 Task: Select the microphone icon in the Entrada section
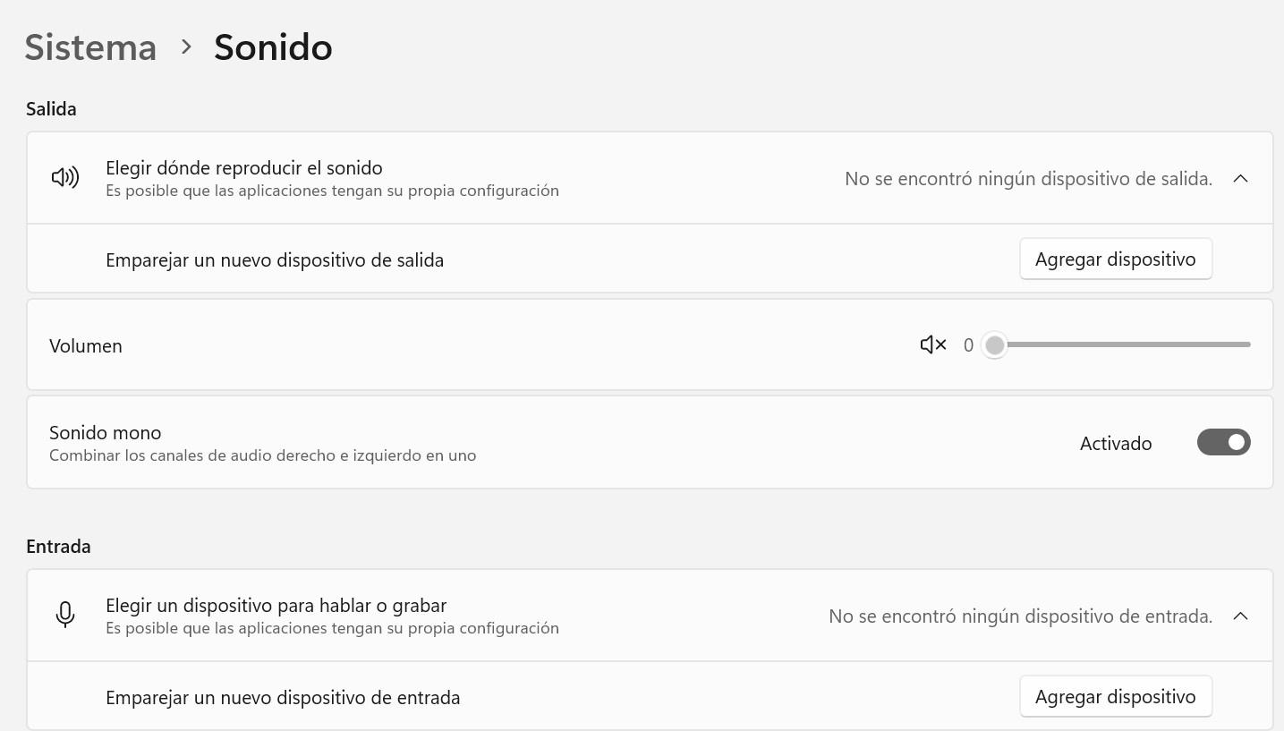point(64,615)
